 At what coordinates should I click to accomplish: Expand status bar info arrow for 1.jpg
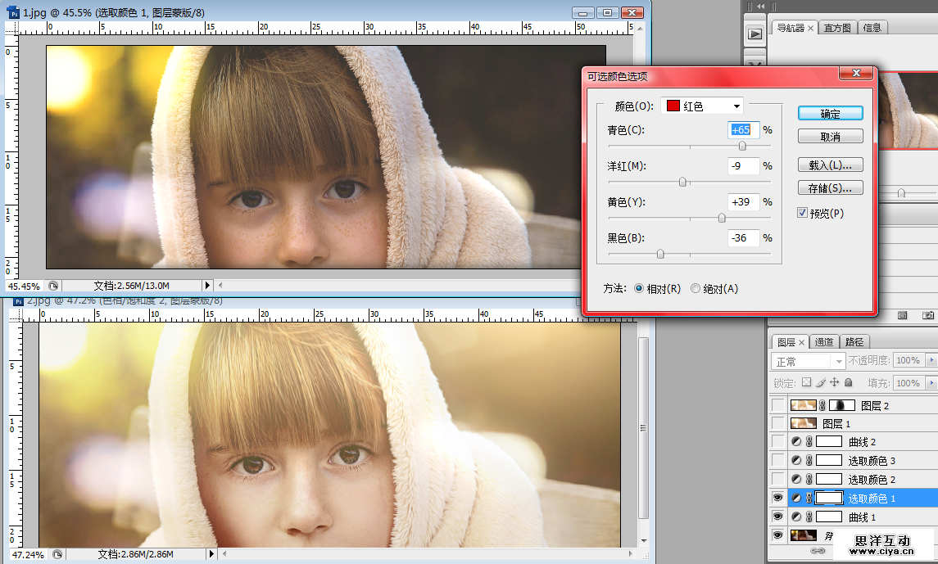pyautogui.click(x=207, y=286)
